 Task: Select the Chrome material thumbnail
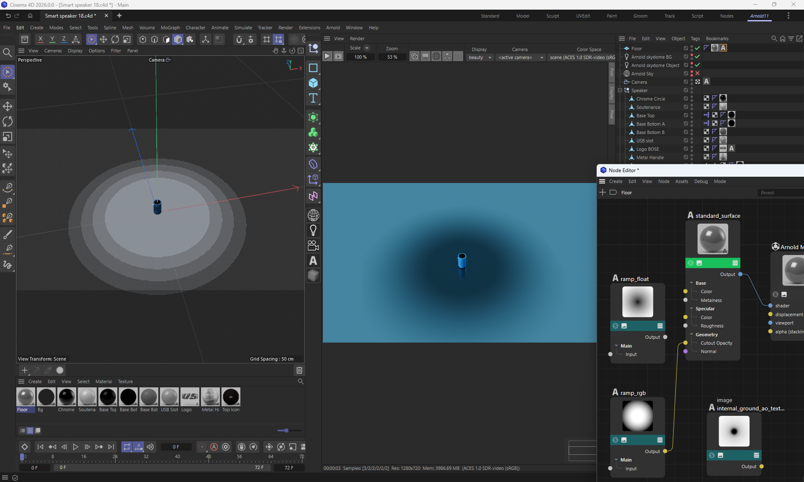[67, 397]
